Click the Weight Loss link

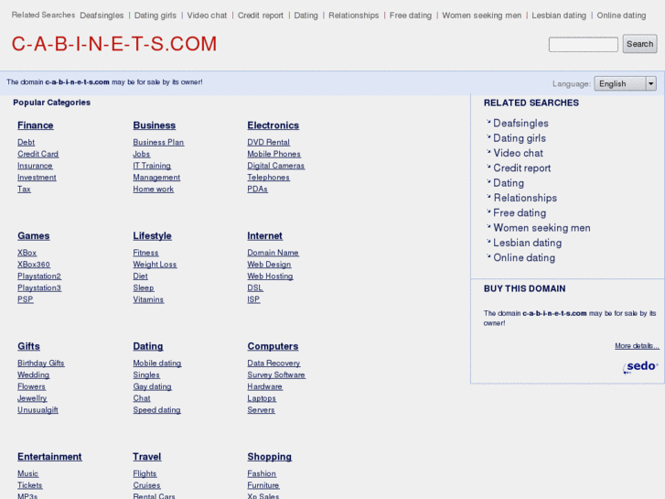point(155,265)
